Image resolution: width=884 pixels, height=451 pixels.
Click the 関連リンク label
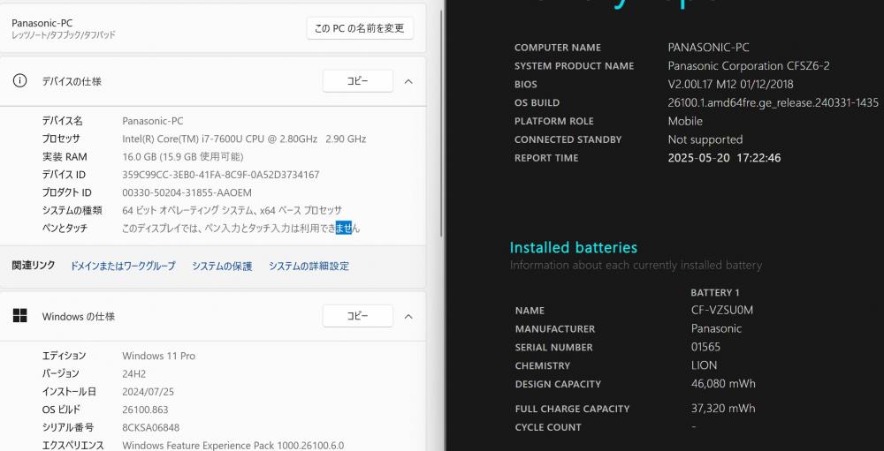[34, 265]
